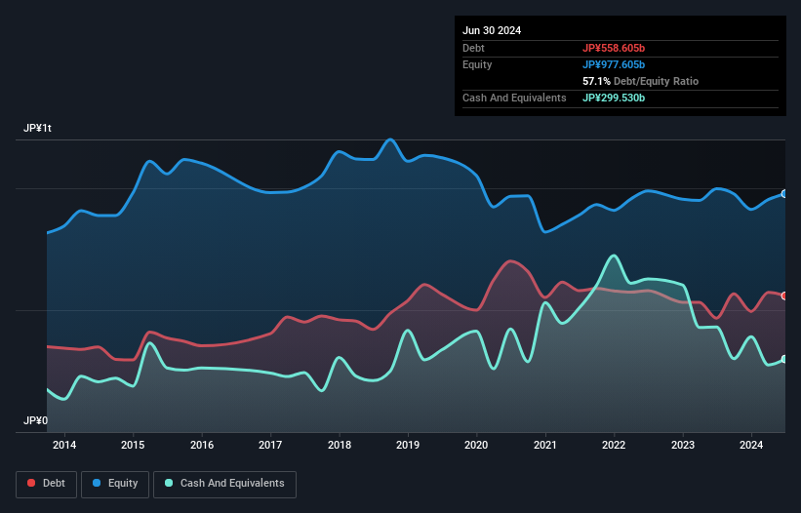Click the teal Cash legend dot

click(169, 483)
